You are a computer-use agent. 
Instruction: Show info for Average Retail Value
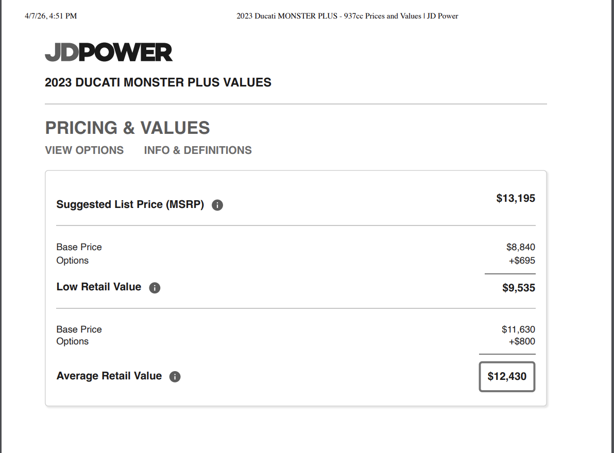point(175,377)
